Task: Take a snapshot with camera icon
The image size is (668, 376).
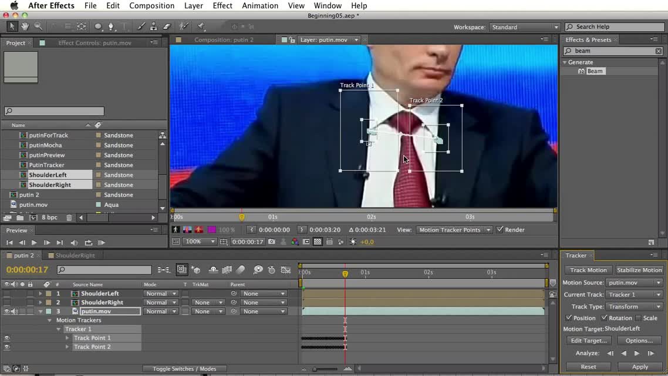Action: click(x=271, y=241)
